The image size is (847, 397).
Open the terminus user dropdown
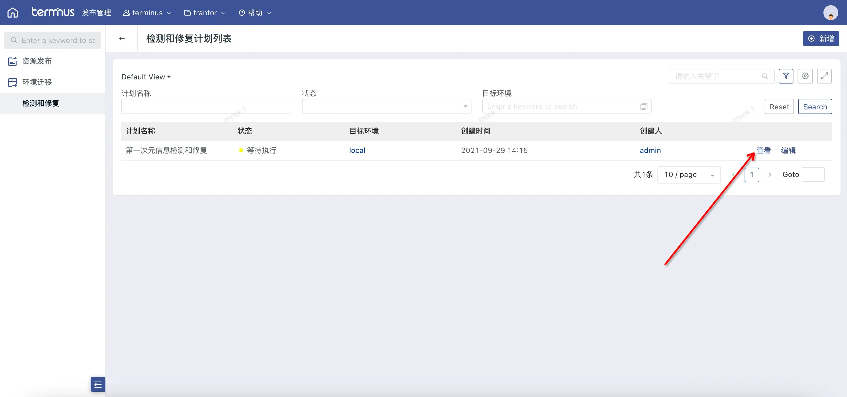tap(147, 13)
